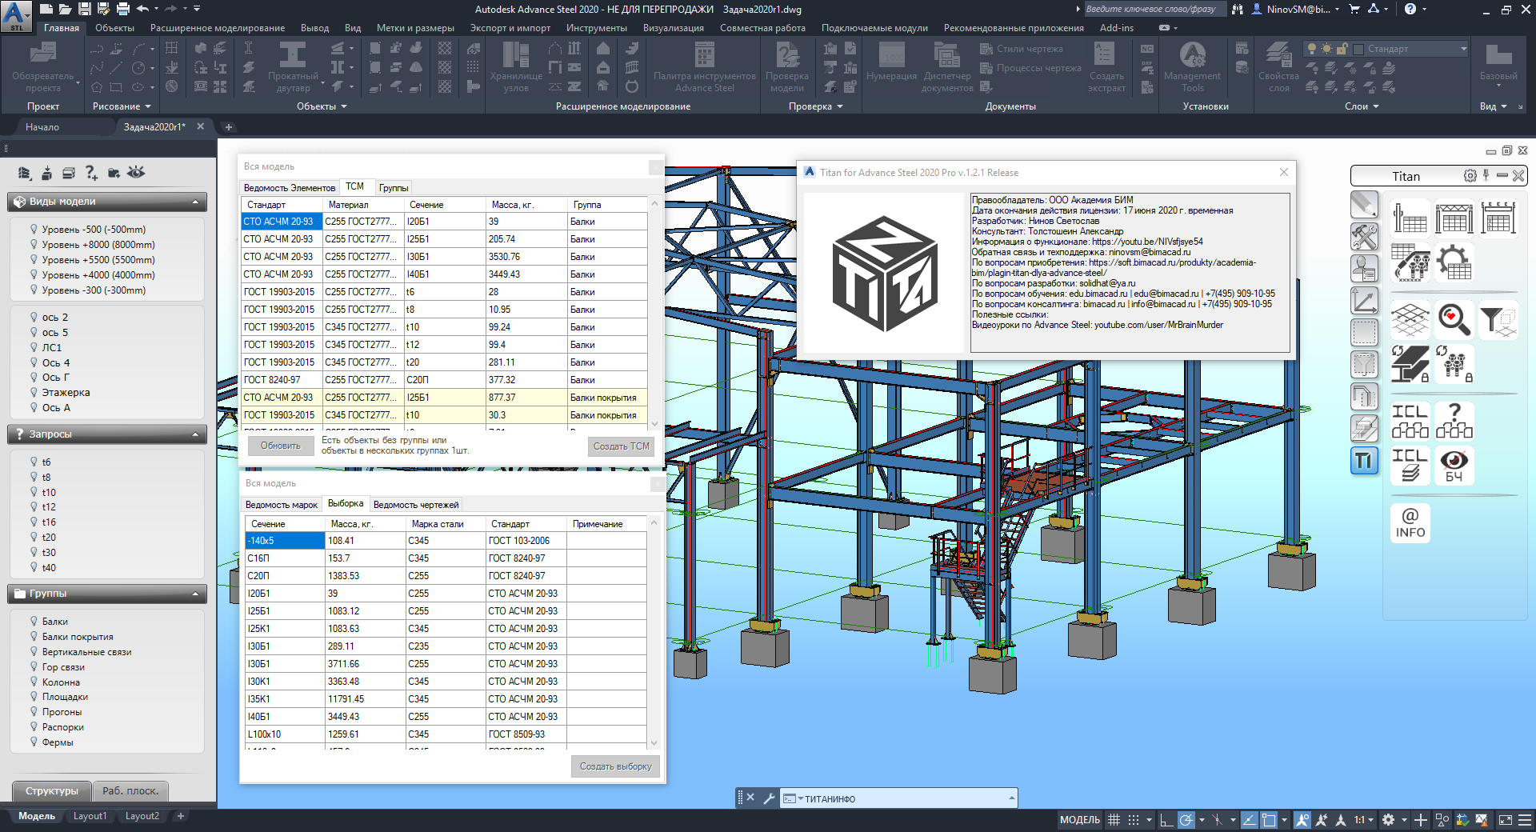
Task: Click the locked bolts refresh icon in Titan
Action: tap(1454, 364)
